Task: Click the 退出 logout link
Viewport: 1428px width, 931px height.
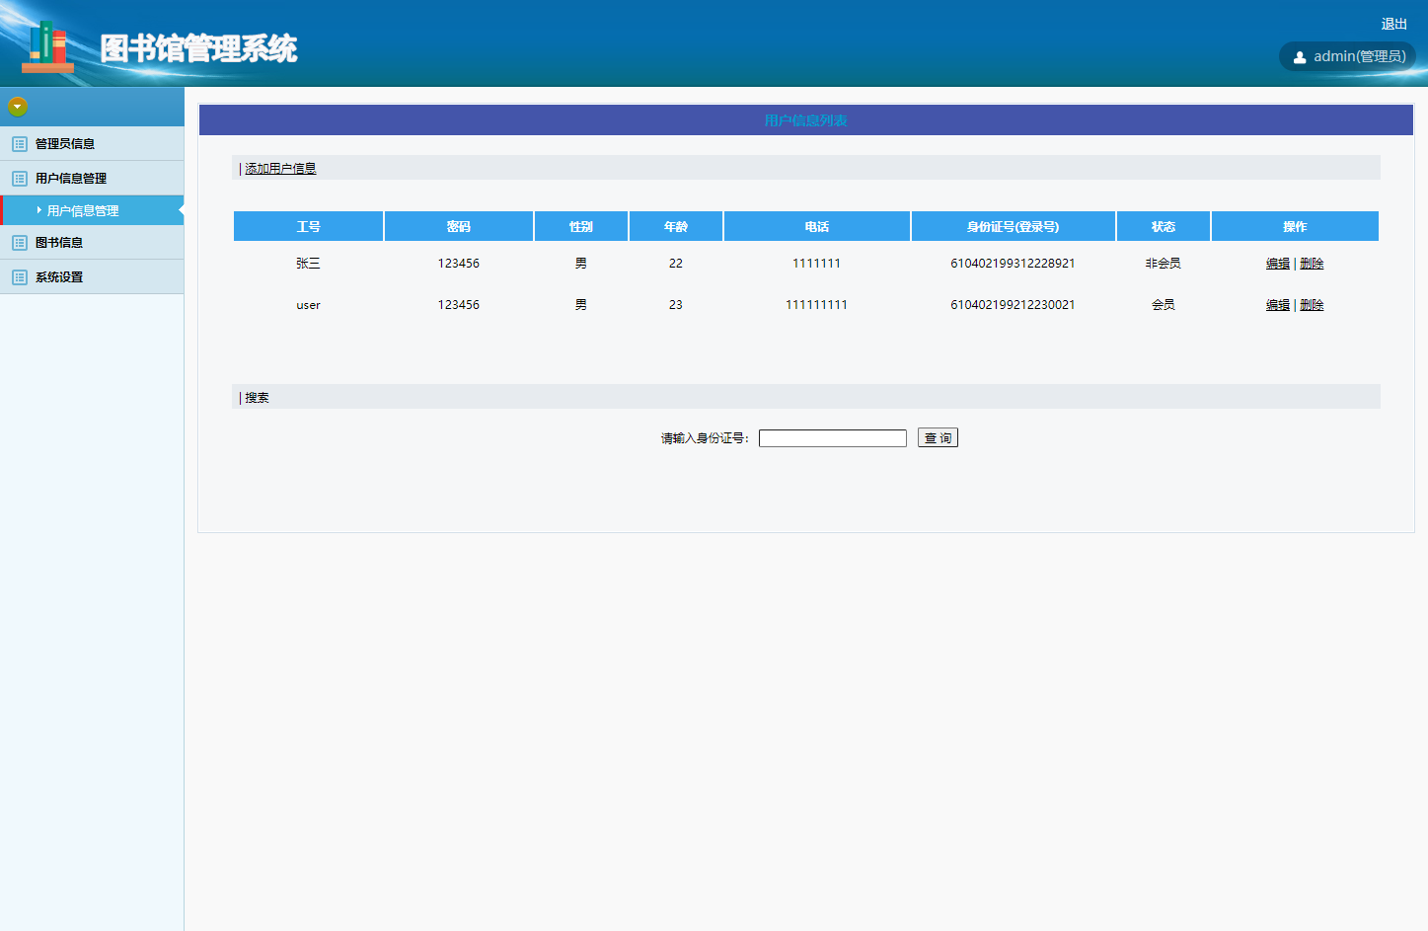Action: (x=1393, y=24)
